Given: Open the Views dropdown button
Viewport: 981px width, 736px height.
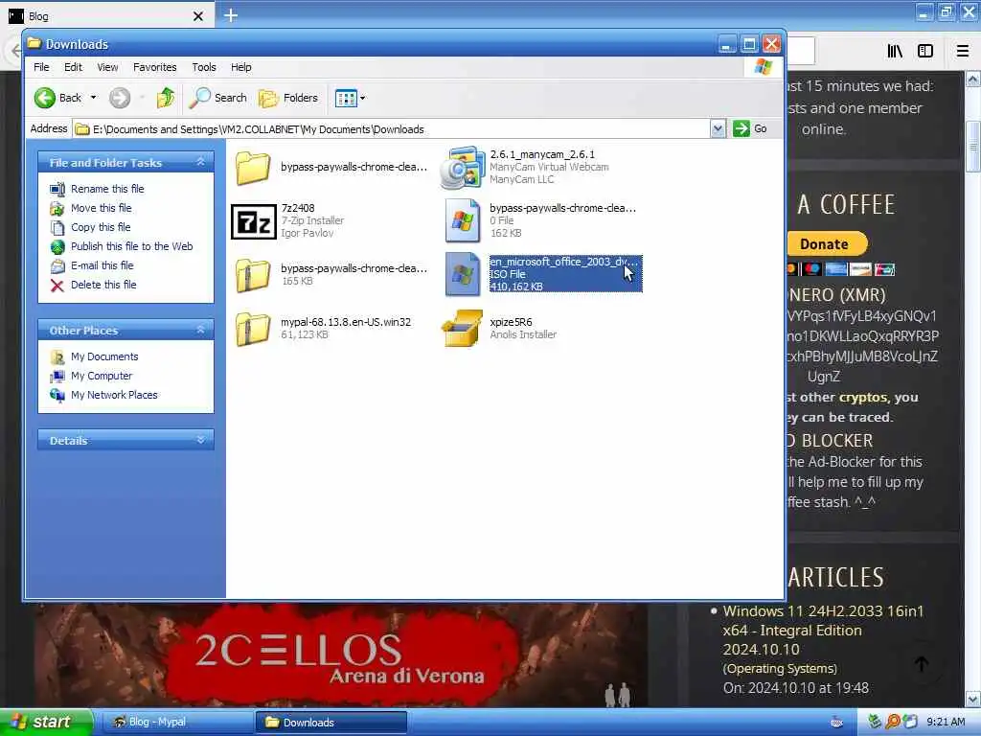Looking at the screenshot, I should point(351,98).
